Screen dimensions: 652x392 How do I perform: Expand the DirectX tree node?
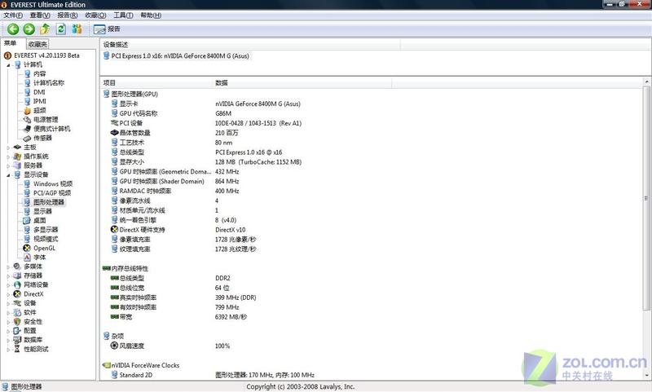(x=8, y=294)
